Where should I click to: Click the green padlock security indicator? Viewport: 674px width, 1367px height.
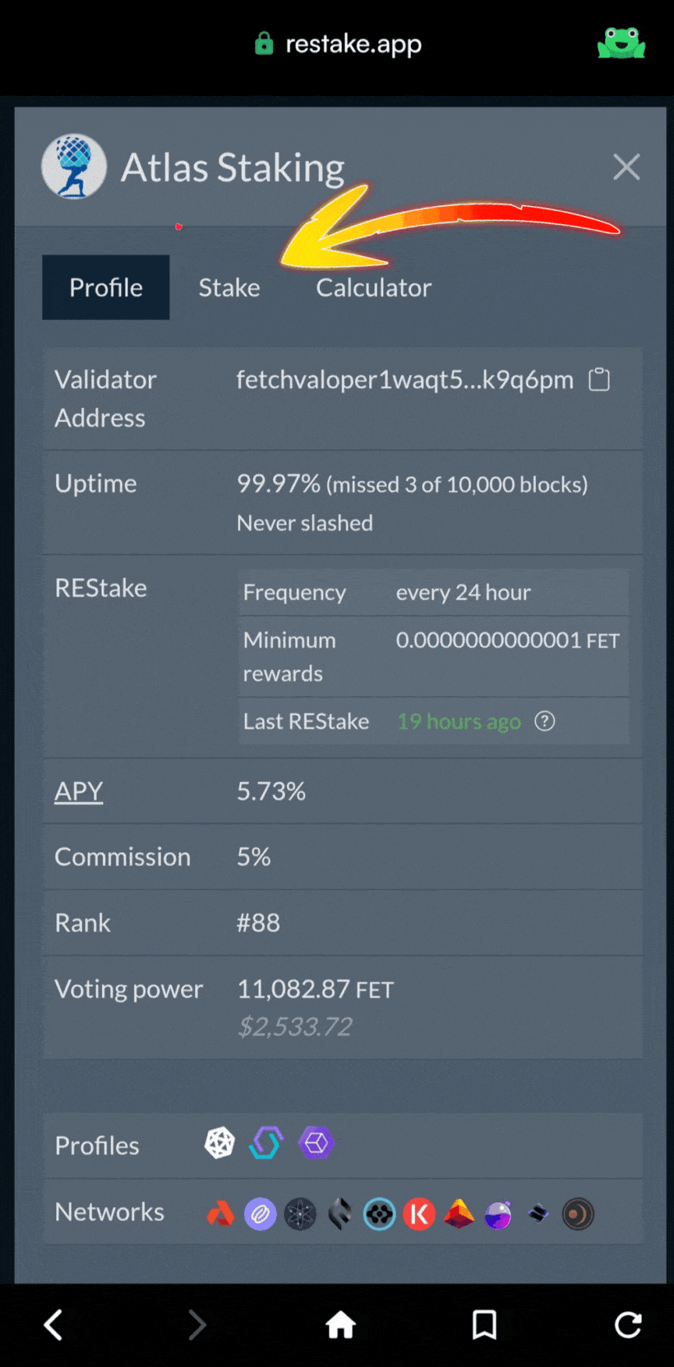tap(264, 44)
